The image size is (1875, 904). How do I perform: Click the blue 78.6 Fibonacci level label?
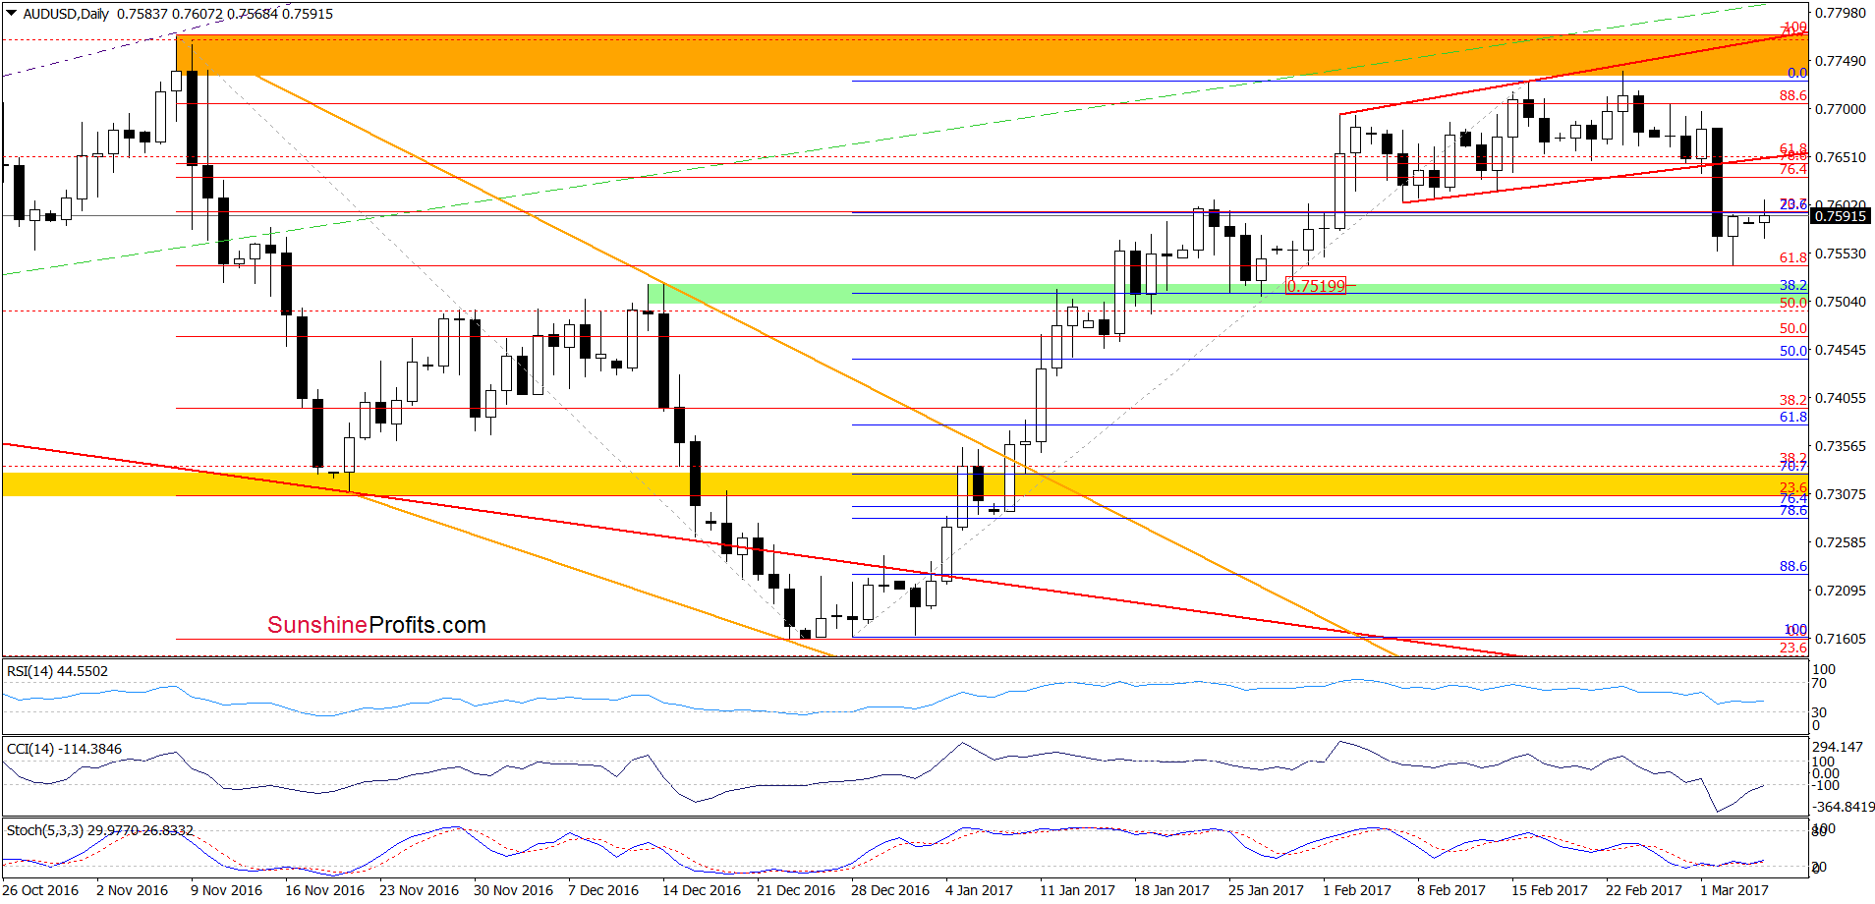[x=1792, y=510]
